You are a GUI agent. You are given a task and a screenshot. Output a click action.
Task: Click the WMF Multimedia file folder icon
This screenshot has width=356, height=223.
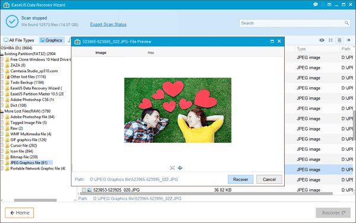tap(7, 134)
